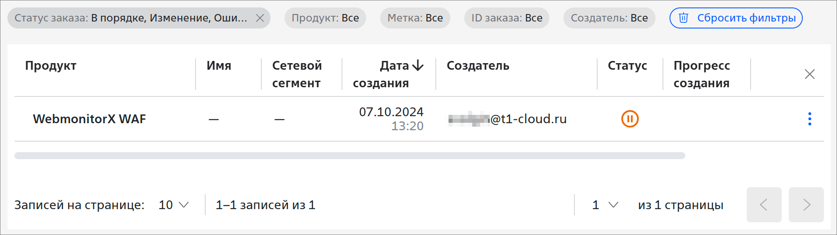Click the horizontal table scrollbar
The width and height of the screenshot is (837, 235).
[x=350, y=156]
